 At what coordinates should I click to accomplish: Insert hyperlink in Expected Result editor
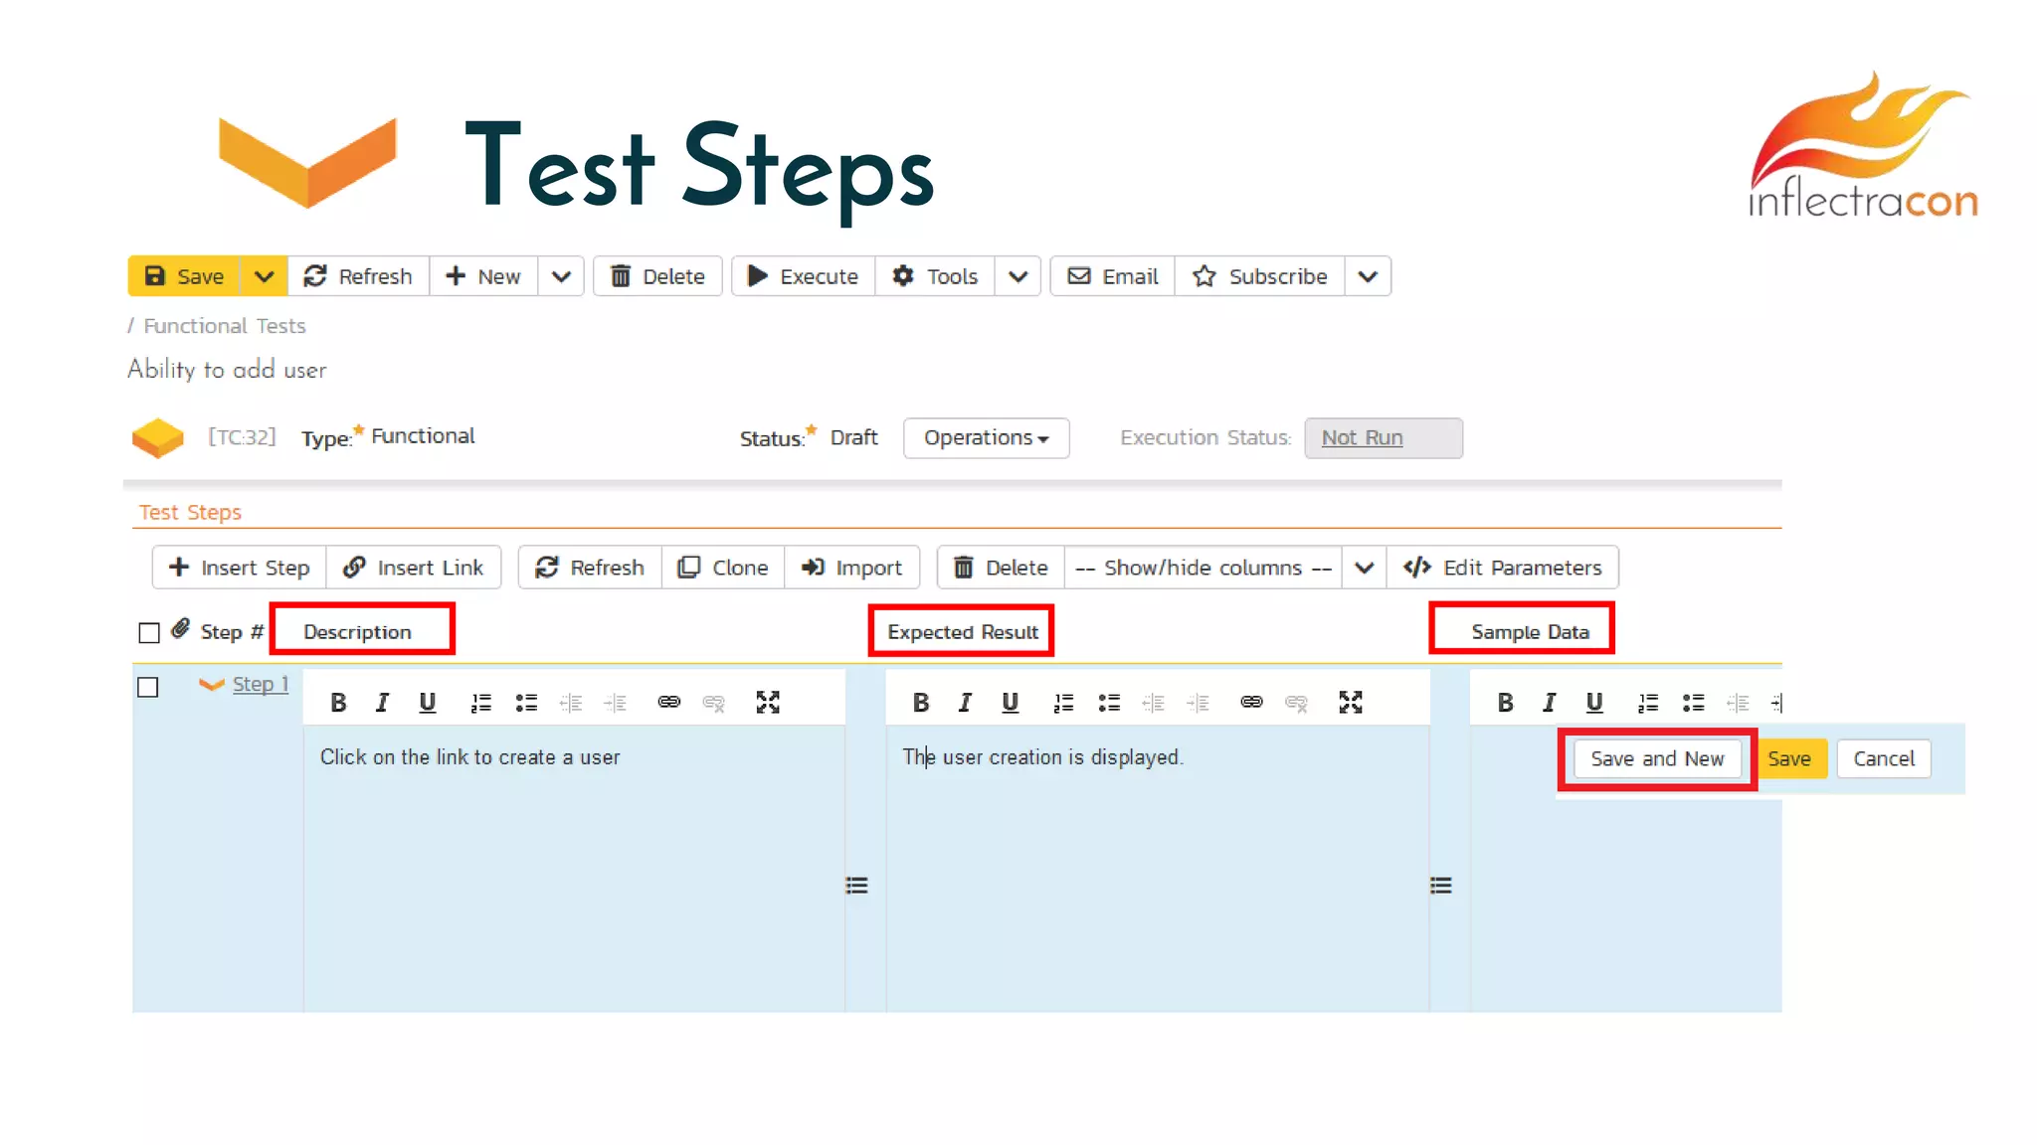coord(1252,703)
